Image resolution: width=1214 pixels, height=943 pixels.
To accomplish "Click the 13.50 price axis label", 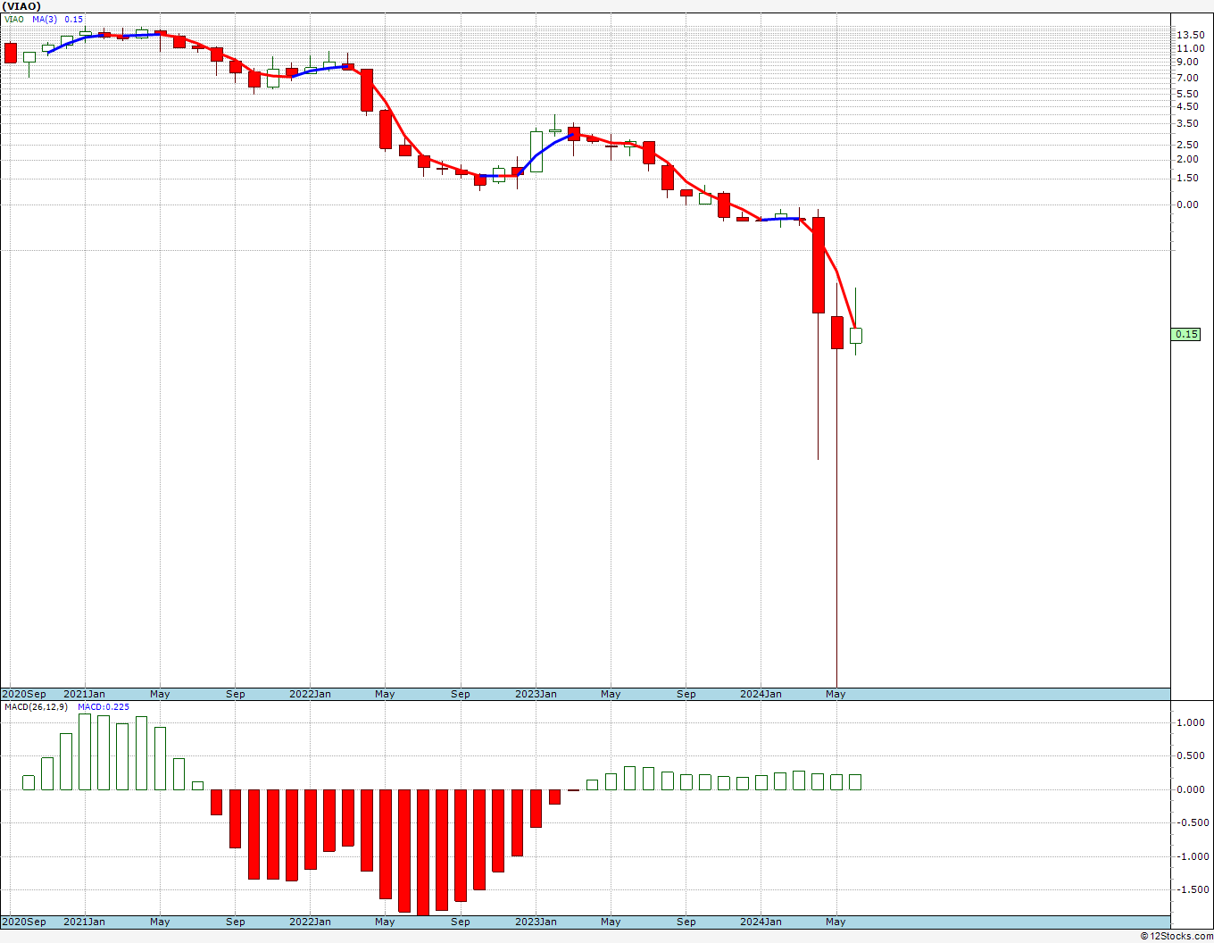I will point(1190,35).
